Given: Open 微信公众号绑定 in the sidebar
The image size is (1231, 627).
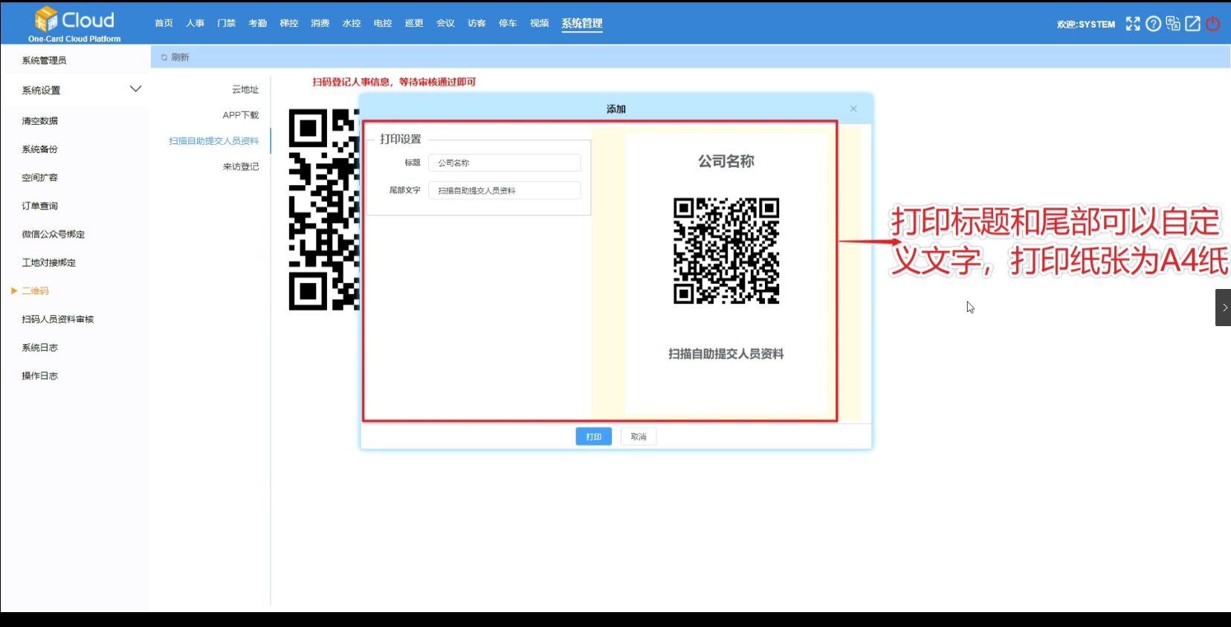Looking at the screenshot, I should click(53, 234).
